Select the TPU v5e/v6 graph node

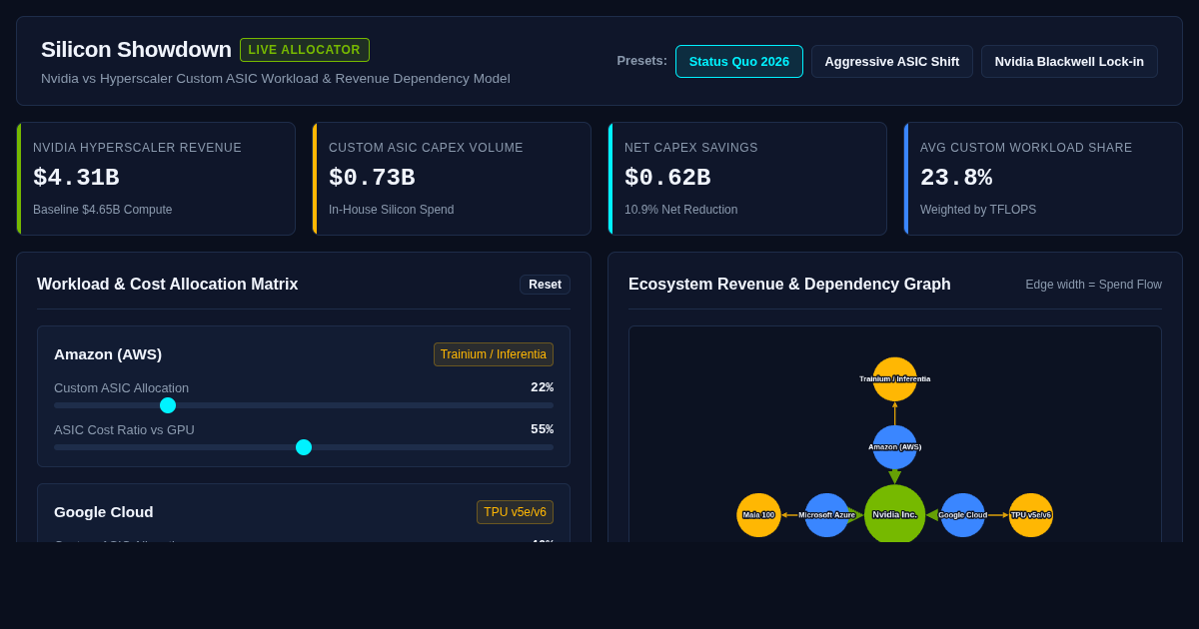pyautogui.click(x=1031, y=515)
